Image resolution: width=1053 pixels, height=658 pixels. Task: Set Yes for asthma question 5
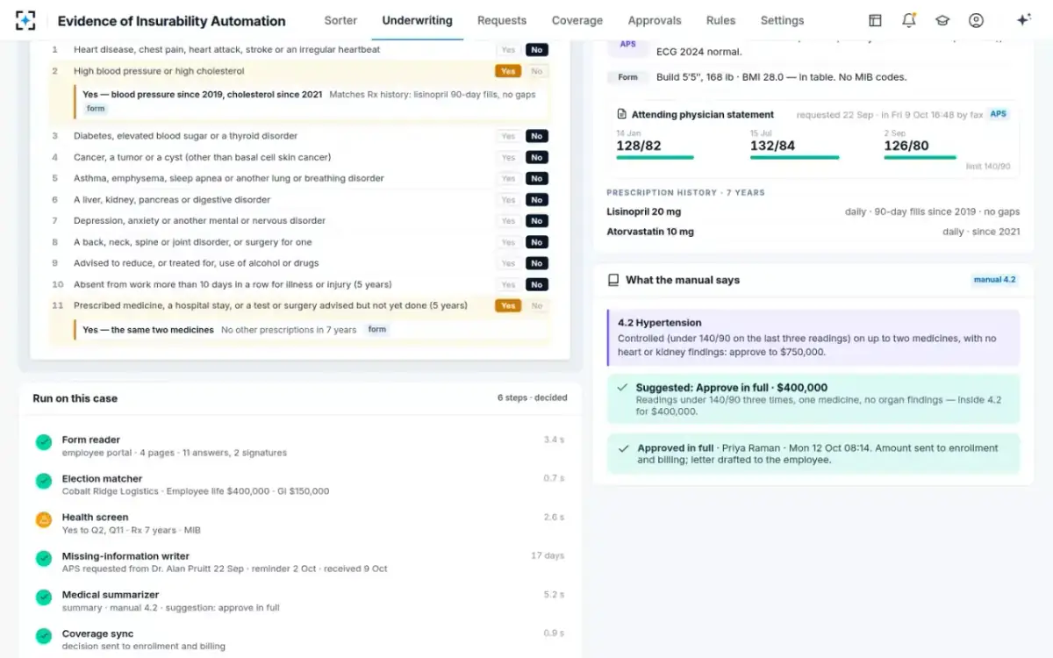click(508, 179)
